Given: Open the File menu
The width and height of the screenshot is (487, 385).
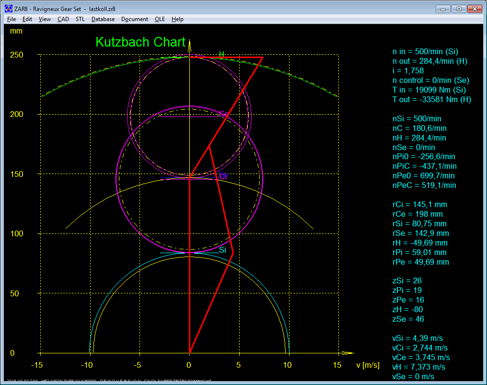Looking at the screenshot, I should pyautogui.click(x=12, y=19).
